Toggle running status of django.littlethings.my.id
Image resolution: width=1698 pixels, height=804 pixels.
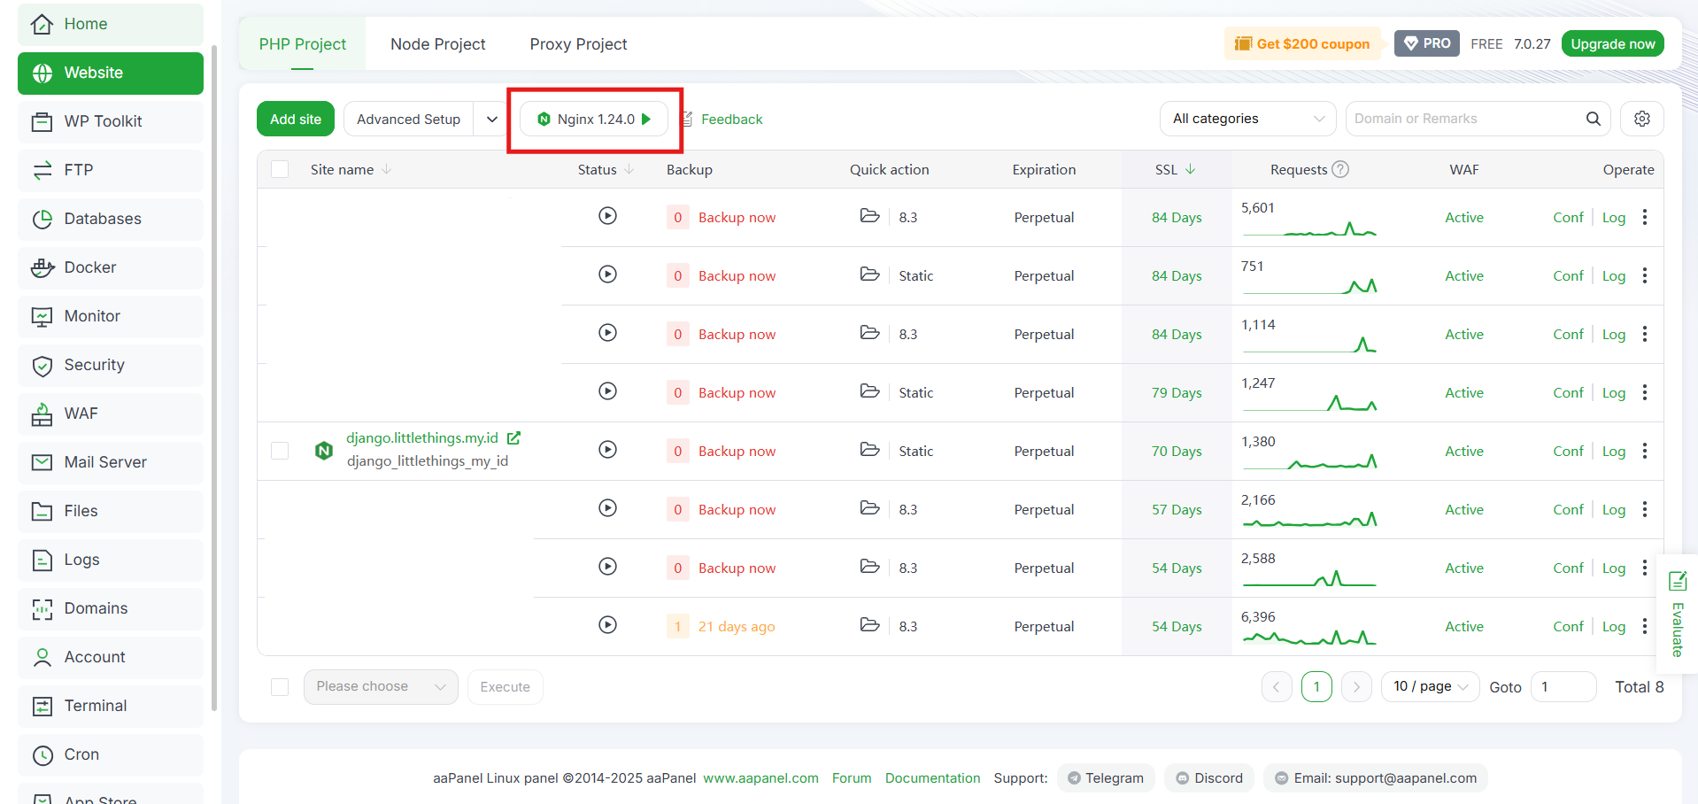coord(607,450)
